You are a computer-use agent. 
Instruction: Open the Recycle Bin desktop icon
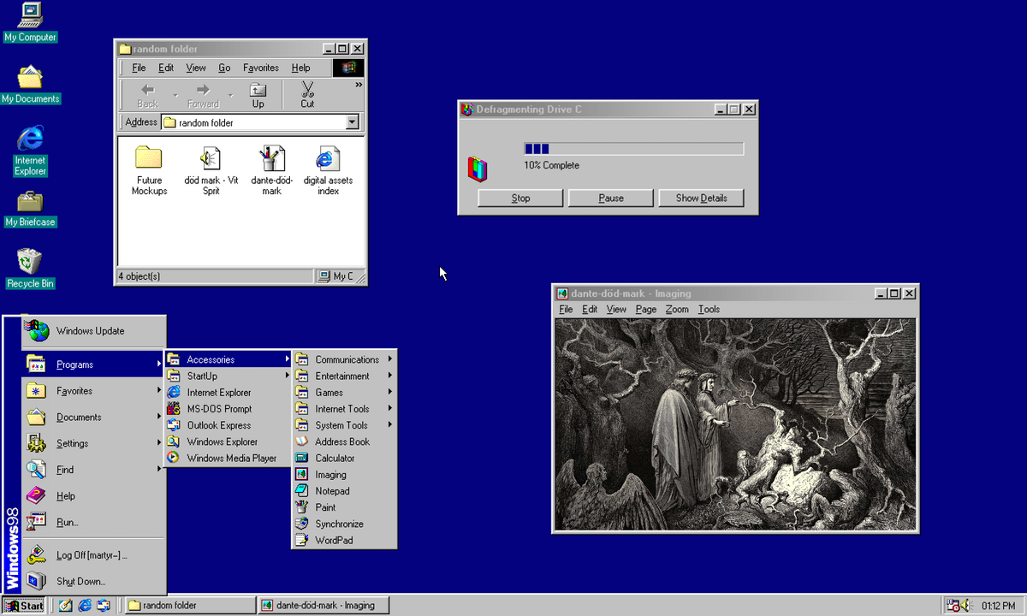(30, 262)
